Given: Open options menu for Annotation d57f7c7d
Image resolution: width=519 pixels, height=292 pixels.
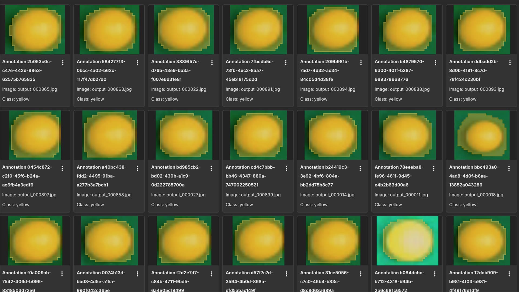Looking at the screenshot, I should (x=286, y=274).
